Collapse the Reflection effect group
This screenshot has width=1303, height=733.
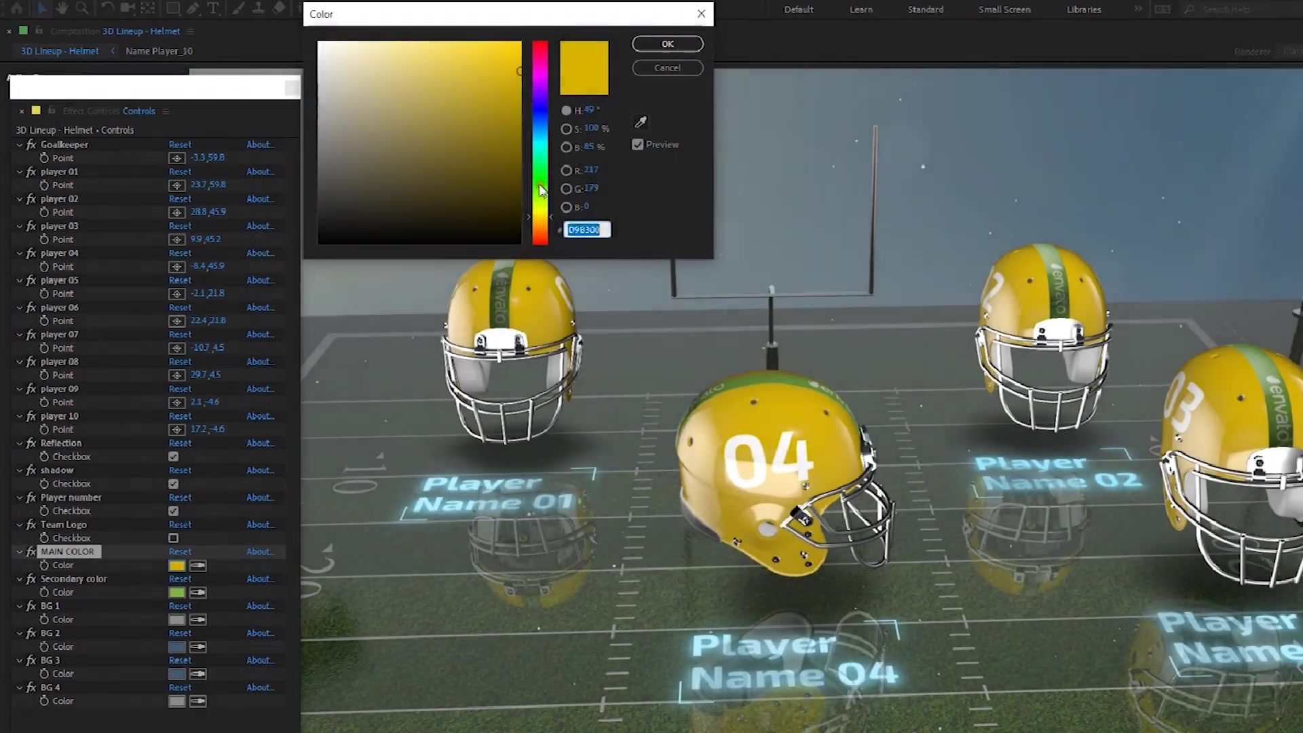click(x=19, y=443)
